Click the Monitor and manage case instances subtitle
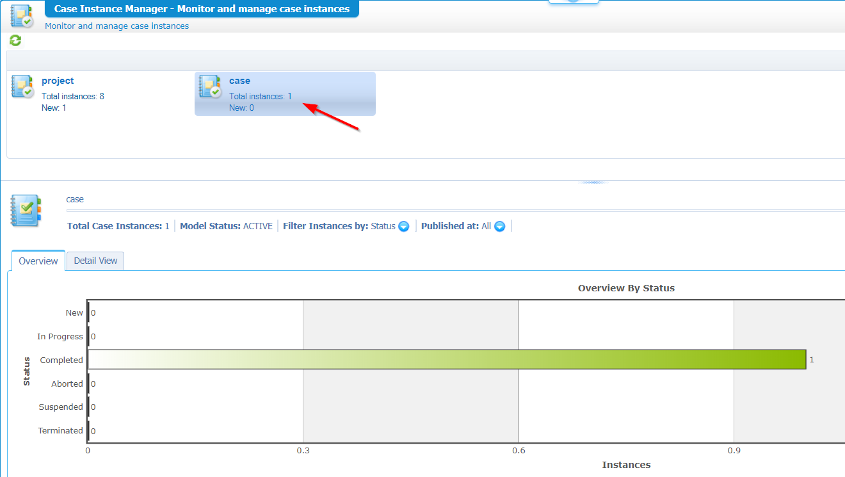 point(117,26)
